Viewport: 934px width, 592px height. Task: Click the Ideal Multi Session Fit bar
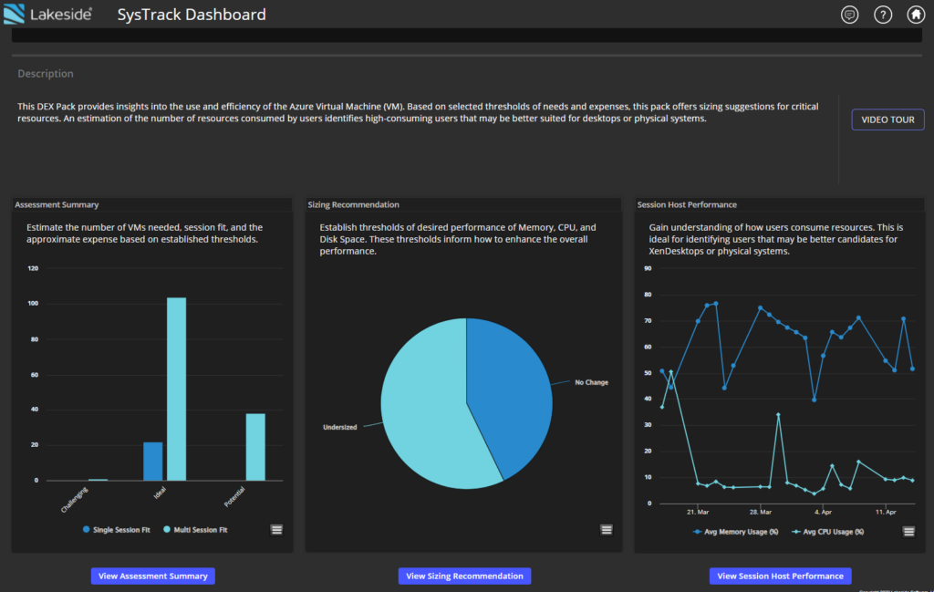(x=176, y=389)
